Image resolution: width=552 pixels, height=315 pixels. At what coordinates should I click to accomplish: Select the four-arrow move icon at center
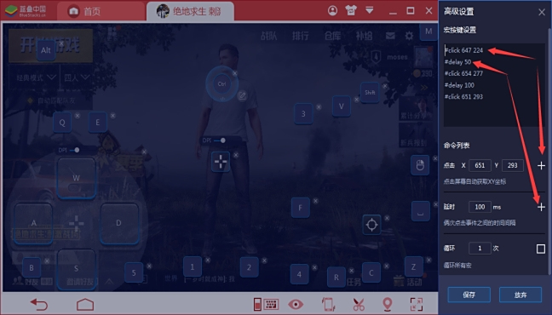pyautogui.click(x=221, y=162)
